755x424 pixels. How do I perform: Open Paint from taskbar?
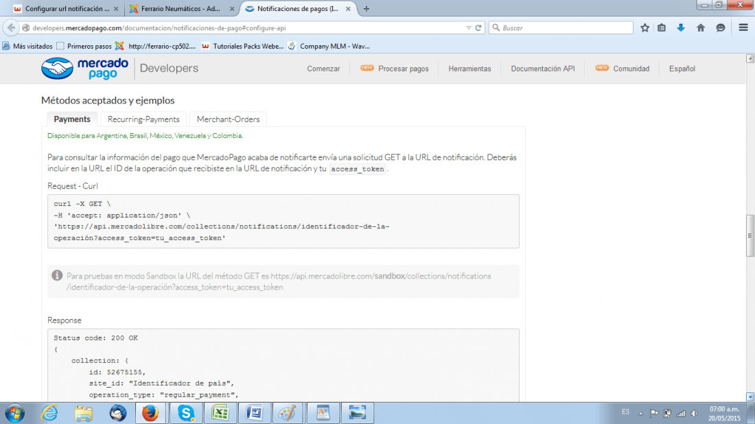coord(288,413)
